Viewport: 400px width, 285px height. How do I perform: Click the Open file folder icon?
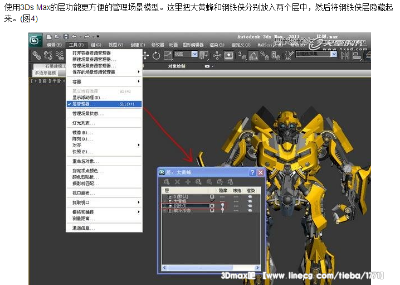tap(57, 37)
